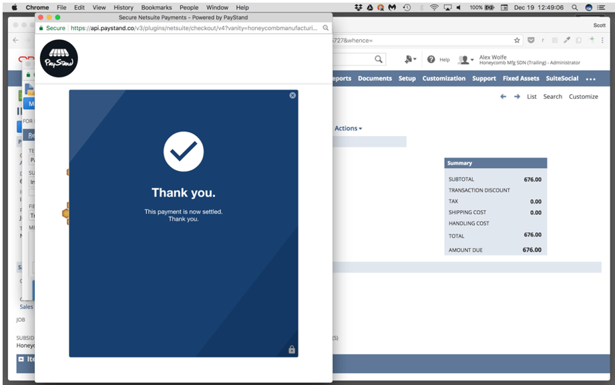615x385 pixels.
Task: Close the Thank you payment dialog
Action: (292, 95)
